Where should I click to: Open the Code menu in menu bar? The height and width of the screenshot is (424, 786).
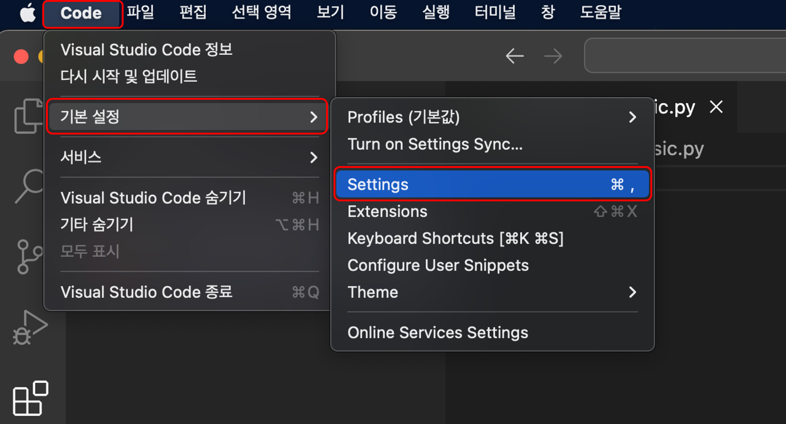click(x=81, y=13)
